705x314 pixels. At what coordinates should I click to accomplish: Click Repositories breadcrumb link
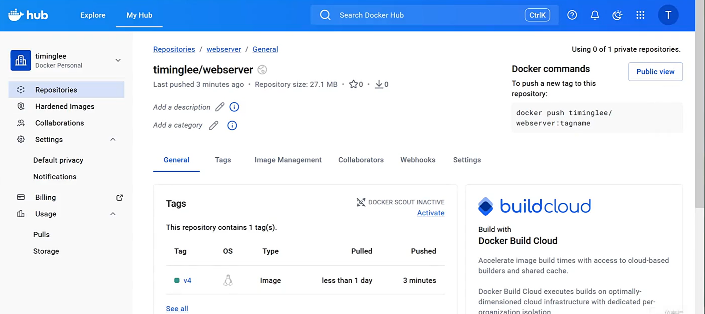tap(174, 49)
